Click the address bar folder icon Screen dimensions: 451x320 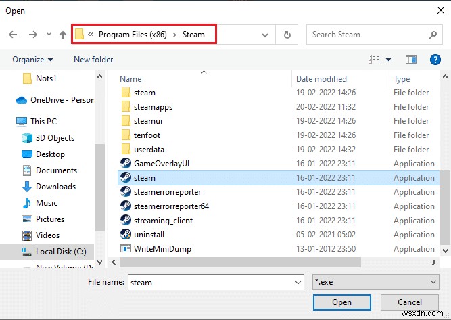[x=79, y=35]
